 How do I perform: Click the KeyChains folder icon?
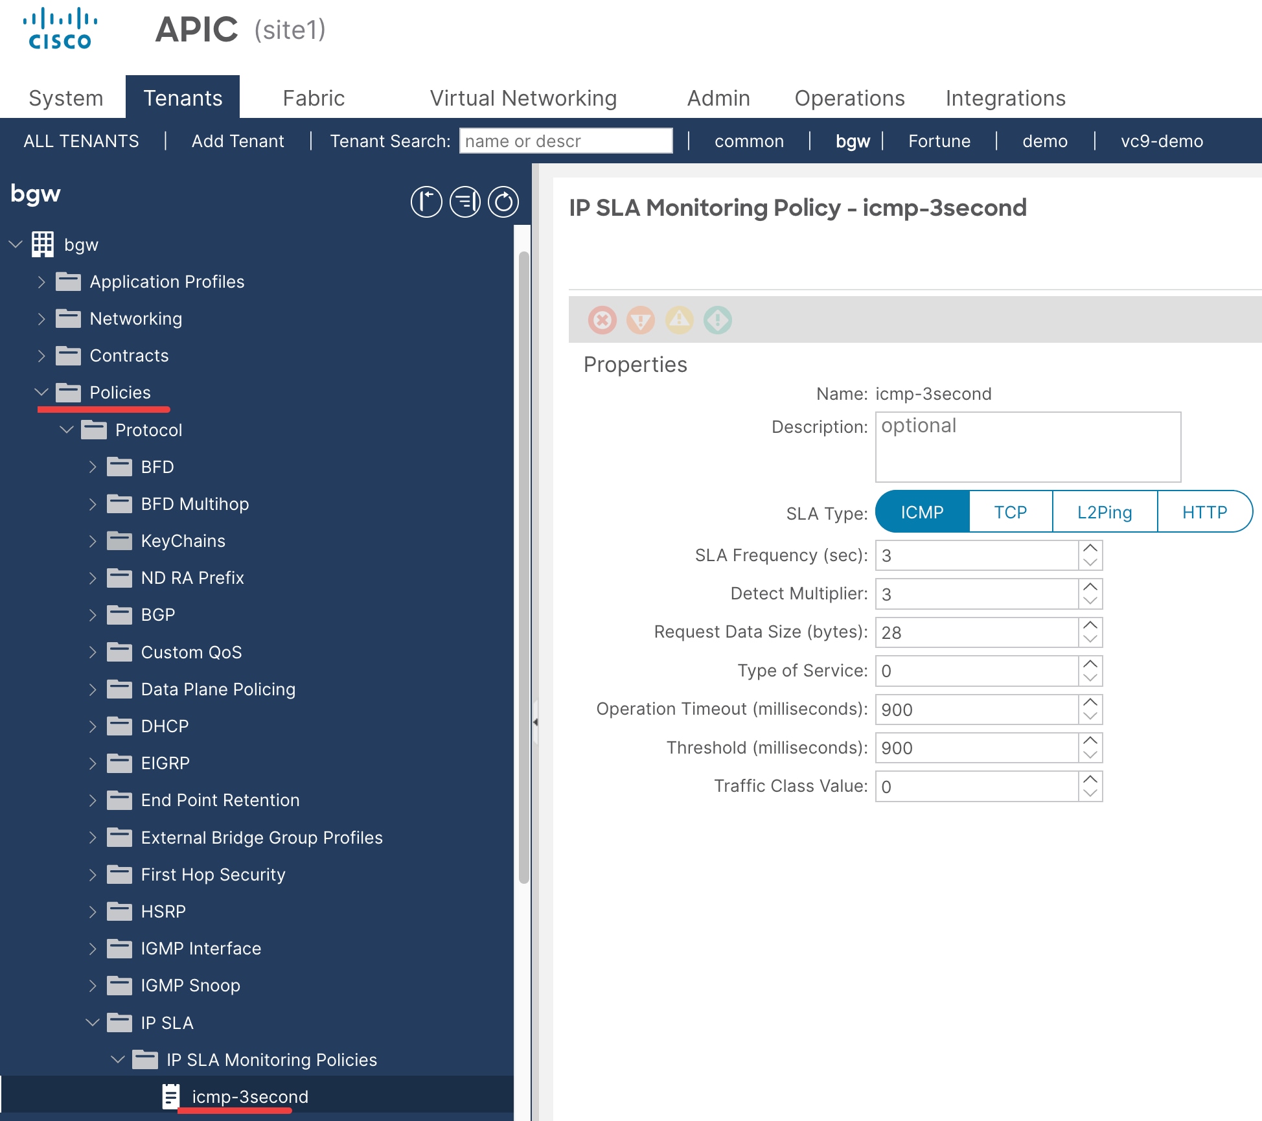click(119, 541)
